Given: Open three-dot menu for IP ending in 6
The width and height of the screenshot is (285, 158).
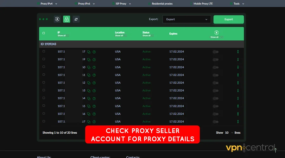Looking at the screenshot, I should 238,114.
